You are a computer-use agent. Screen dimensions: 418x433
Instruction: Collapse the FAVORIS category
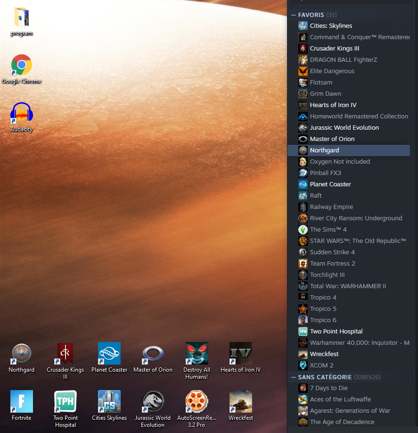(294, 15)
